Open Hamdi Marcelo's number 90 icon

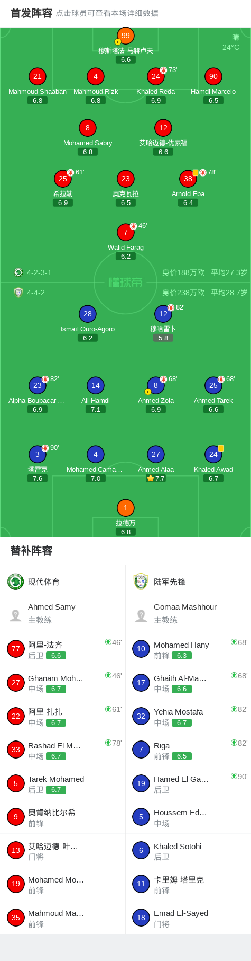tap(213, 76)
